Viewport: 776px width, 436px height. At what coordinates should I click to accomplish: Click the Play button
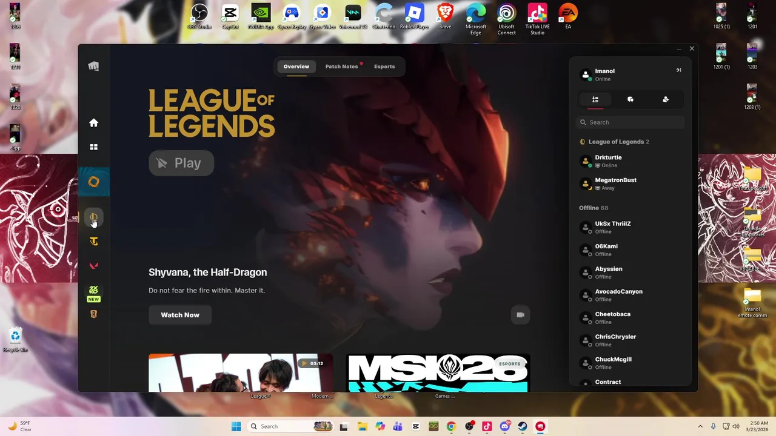(x=181, y=163)
